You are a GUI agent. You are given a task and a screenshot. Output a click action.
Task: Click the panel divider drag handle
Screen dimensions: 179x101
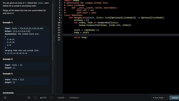click(x=54, y=38)
